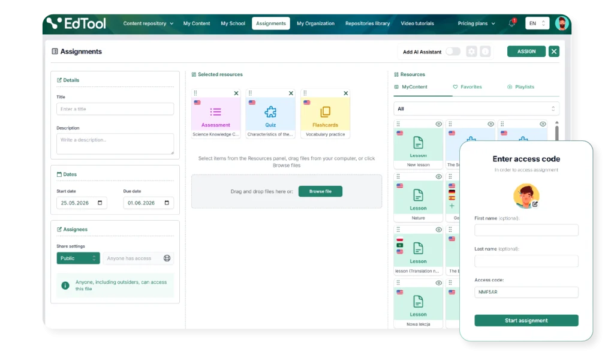Remove the Assessment resource card
This screenshot has height=358, width=614.
[x=236, y=93]
